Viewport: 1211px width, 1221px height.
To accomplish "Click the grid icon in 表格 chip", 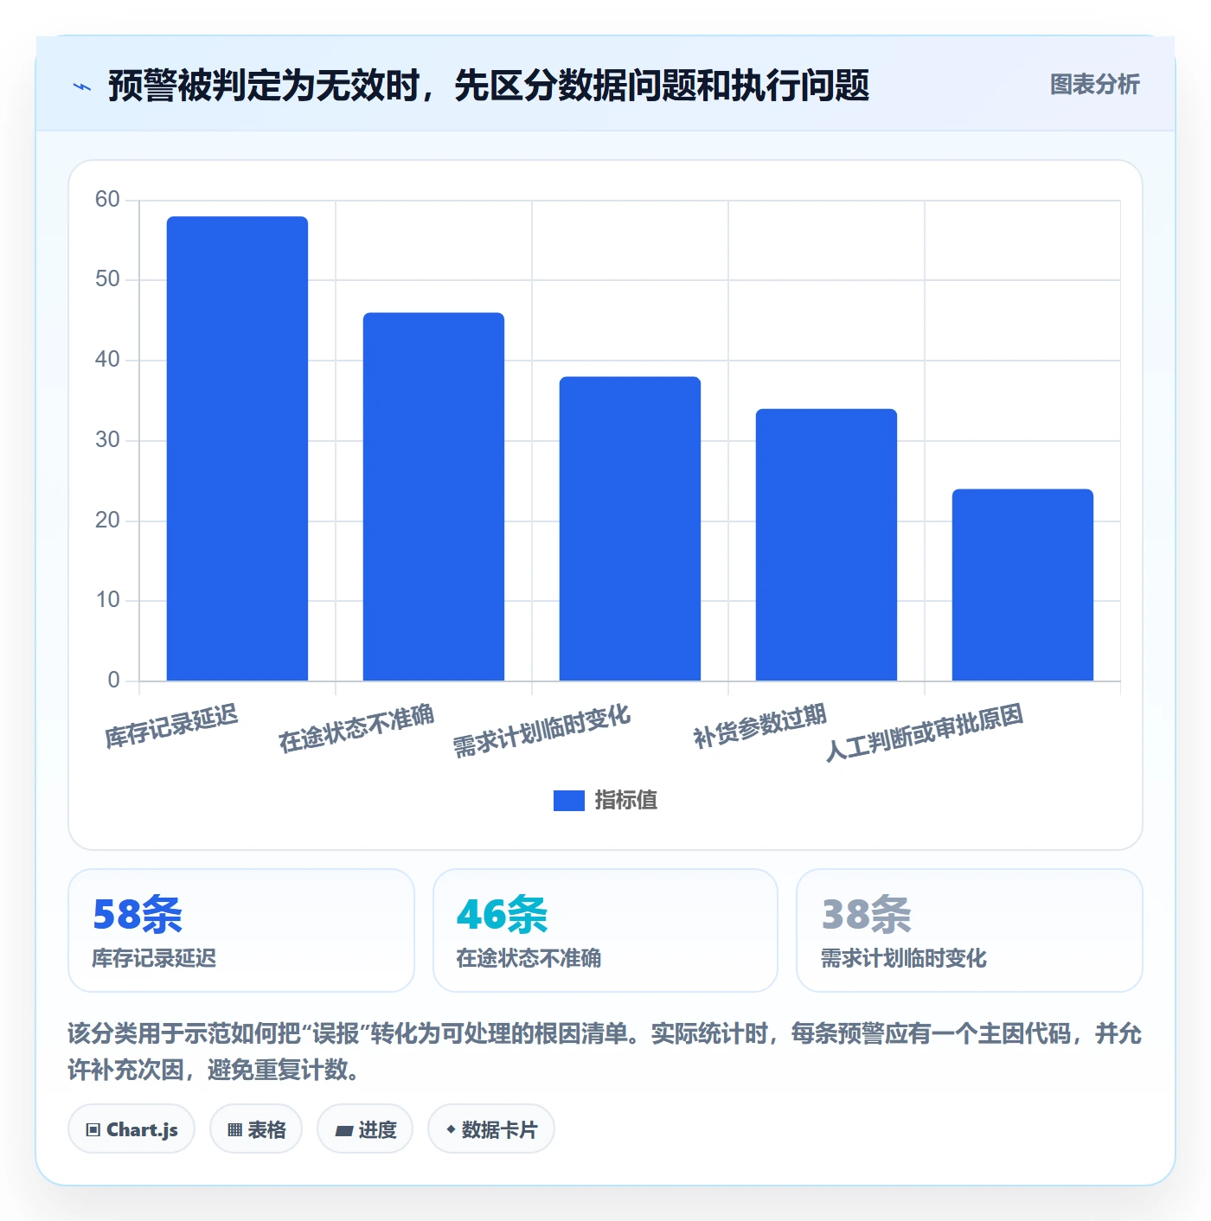I will (234, 1130).
